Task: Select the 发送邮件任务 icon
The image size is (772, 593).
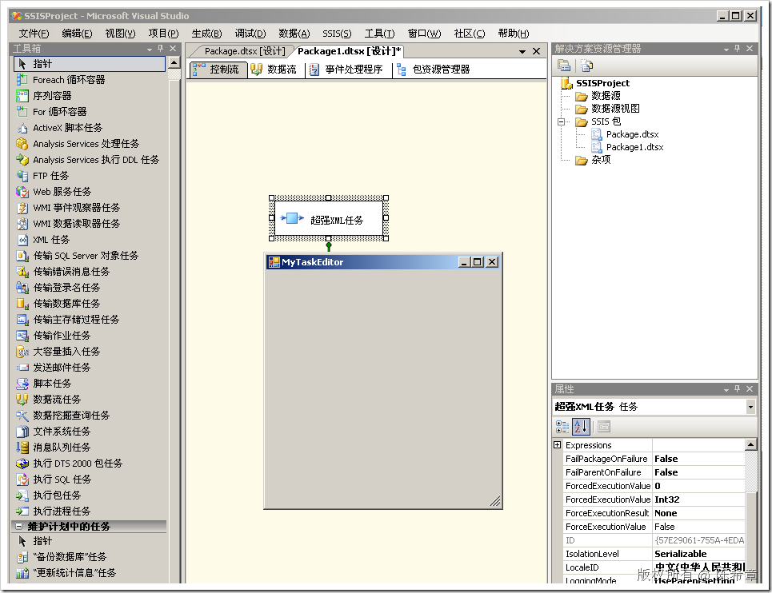Action: 22,368
